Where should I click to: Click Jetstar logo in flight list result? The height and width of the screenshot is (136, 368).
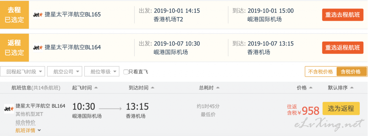pyautogui.click(x=9, y=109)
